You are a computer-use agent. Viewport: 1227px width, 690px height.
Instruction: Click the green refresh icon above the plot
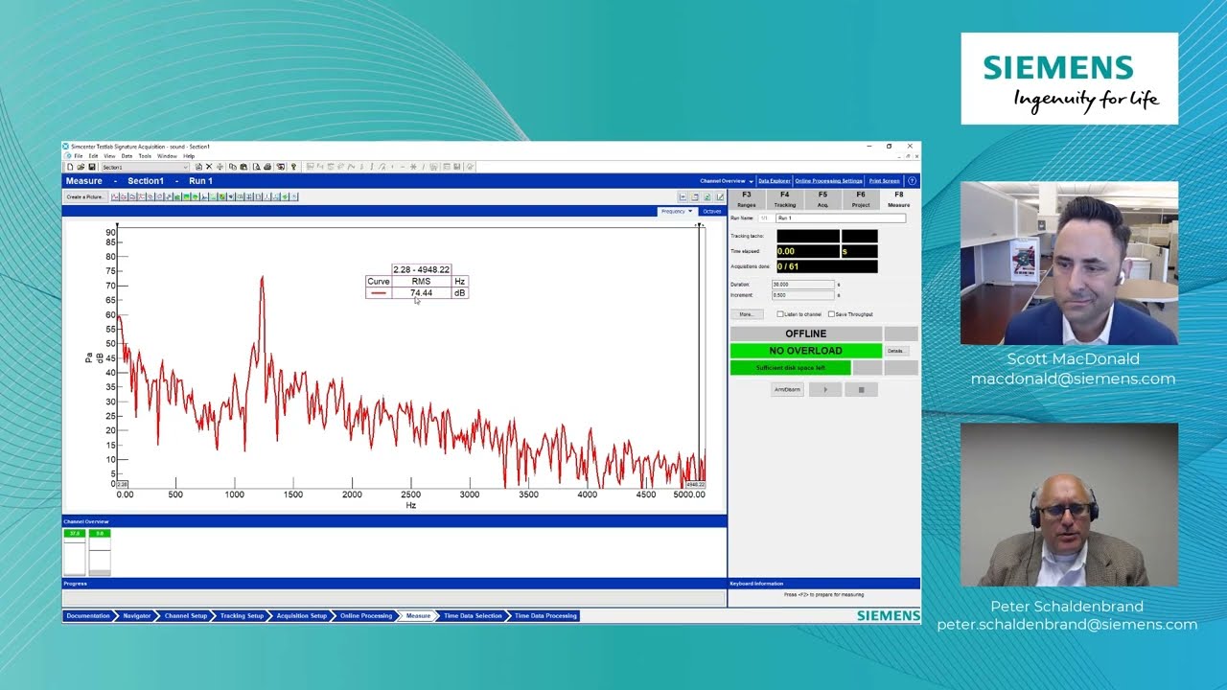[707, 197]
